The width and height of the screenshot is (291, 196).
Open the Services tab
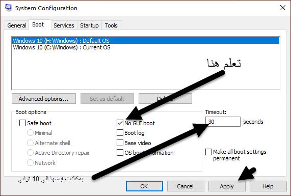click(x=64, y=25)
